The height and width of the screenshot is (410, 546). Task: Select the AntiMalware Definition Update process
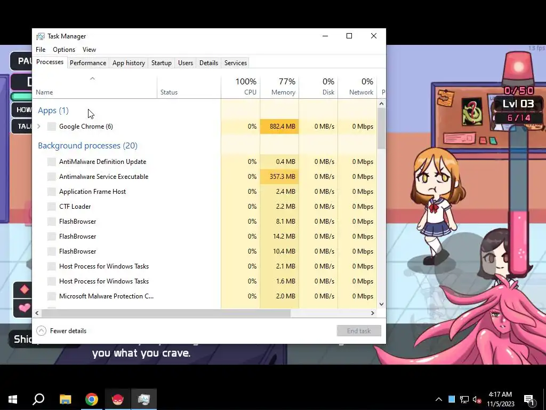click(204, 161)
